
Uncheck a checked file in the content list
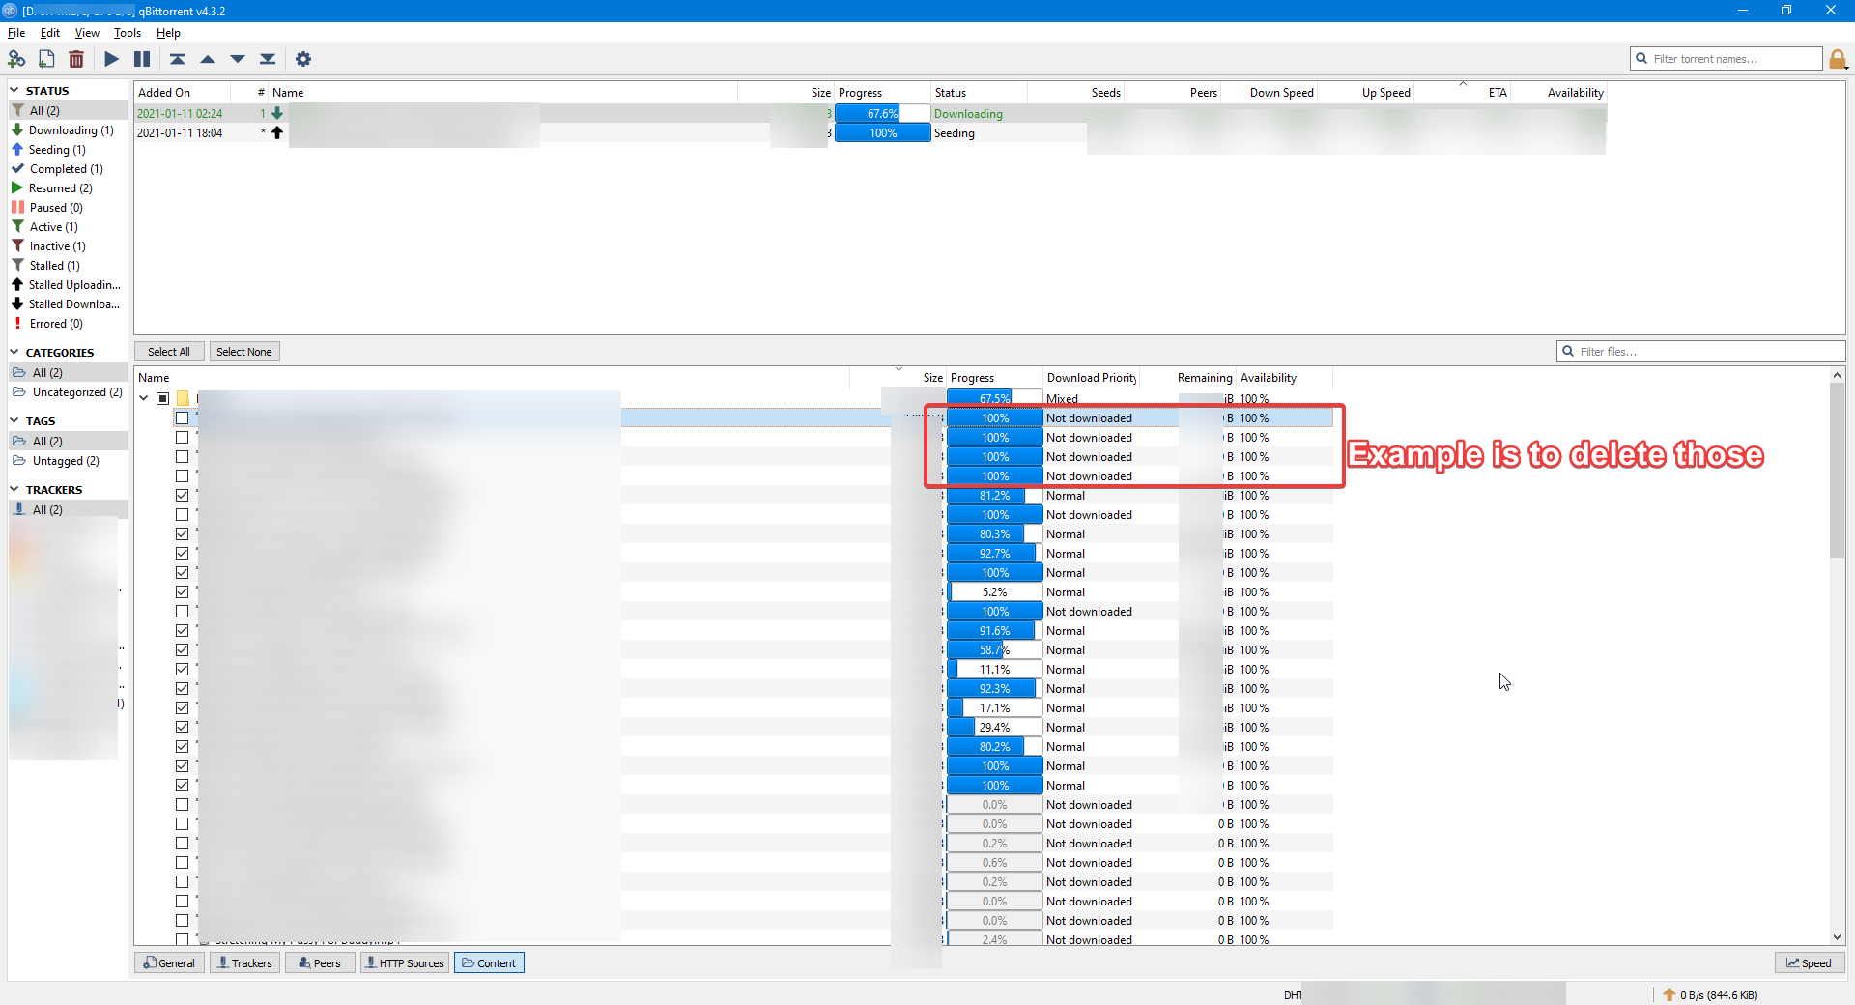point(182,495)
